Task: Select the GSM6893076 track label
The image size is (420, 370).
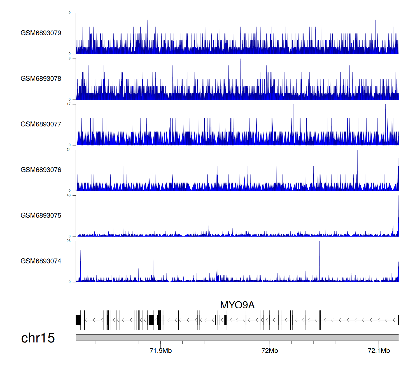Action: tap(41, 170)
